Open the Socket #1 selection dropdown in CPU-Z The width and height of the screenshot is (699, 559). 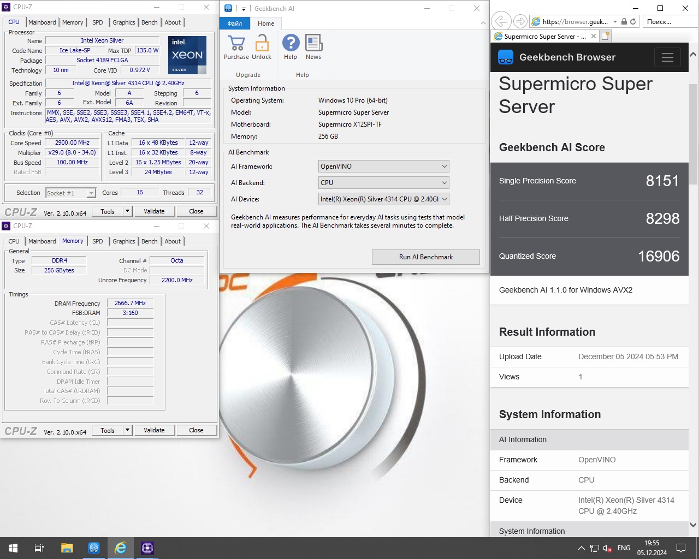coord(70,193)
